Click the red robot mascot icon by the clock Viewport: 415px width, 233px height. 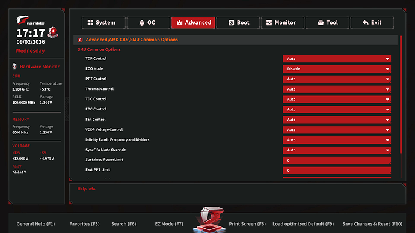point(53,33)
